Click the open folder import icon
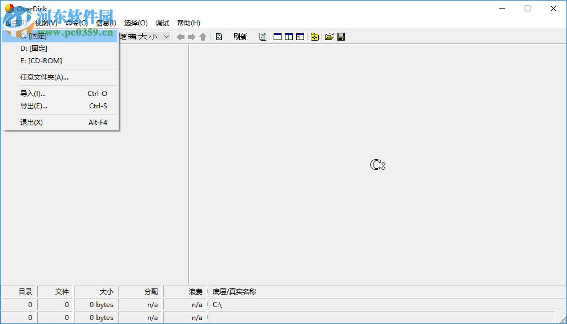The width and height of the screenshot is (567, 324). (x=329, y=37)
